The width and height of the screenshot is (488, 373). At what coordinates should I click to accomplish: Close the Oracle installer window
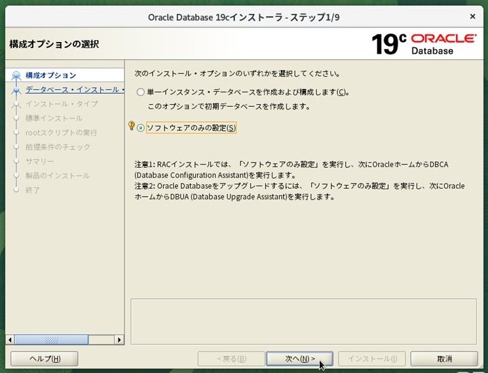[x=472, y=16]
